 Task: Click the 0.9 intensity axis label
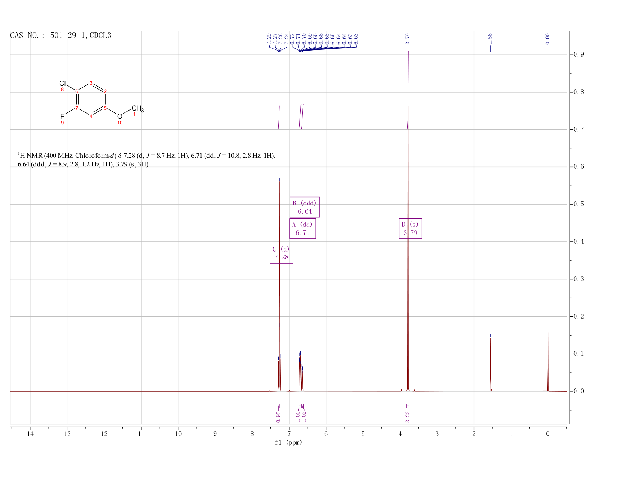click(578, 55)
